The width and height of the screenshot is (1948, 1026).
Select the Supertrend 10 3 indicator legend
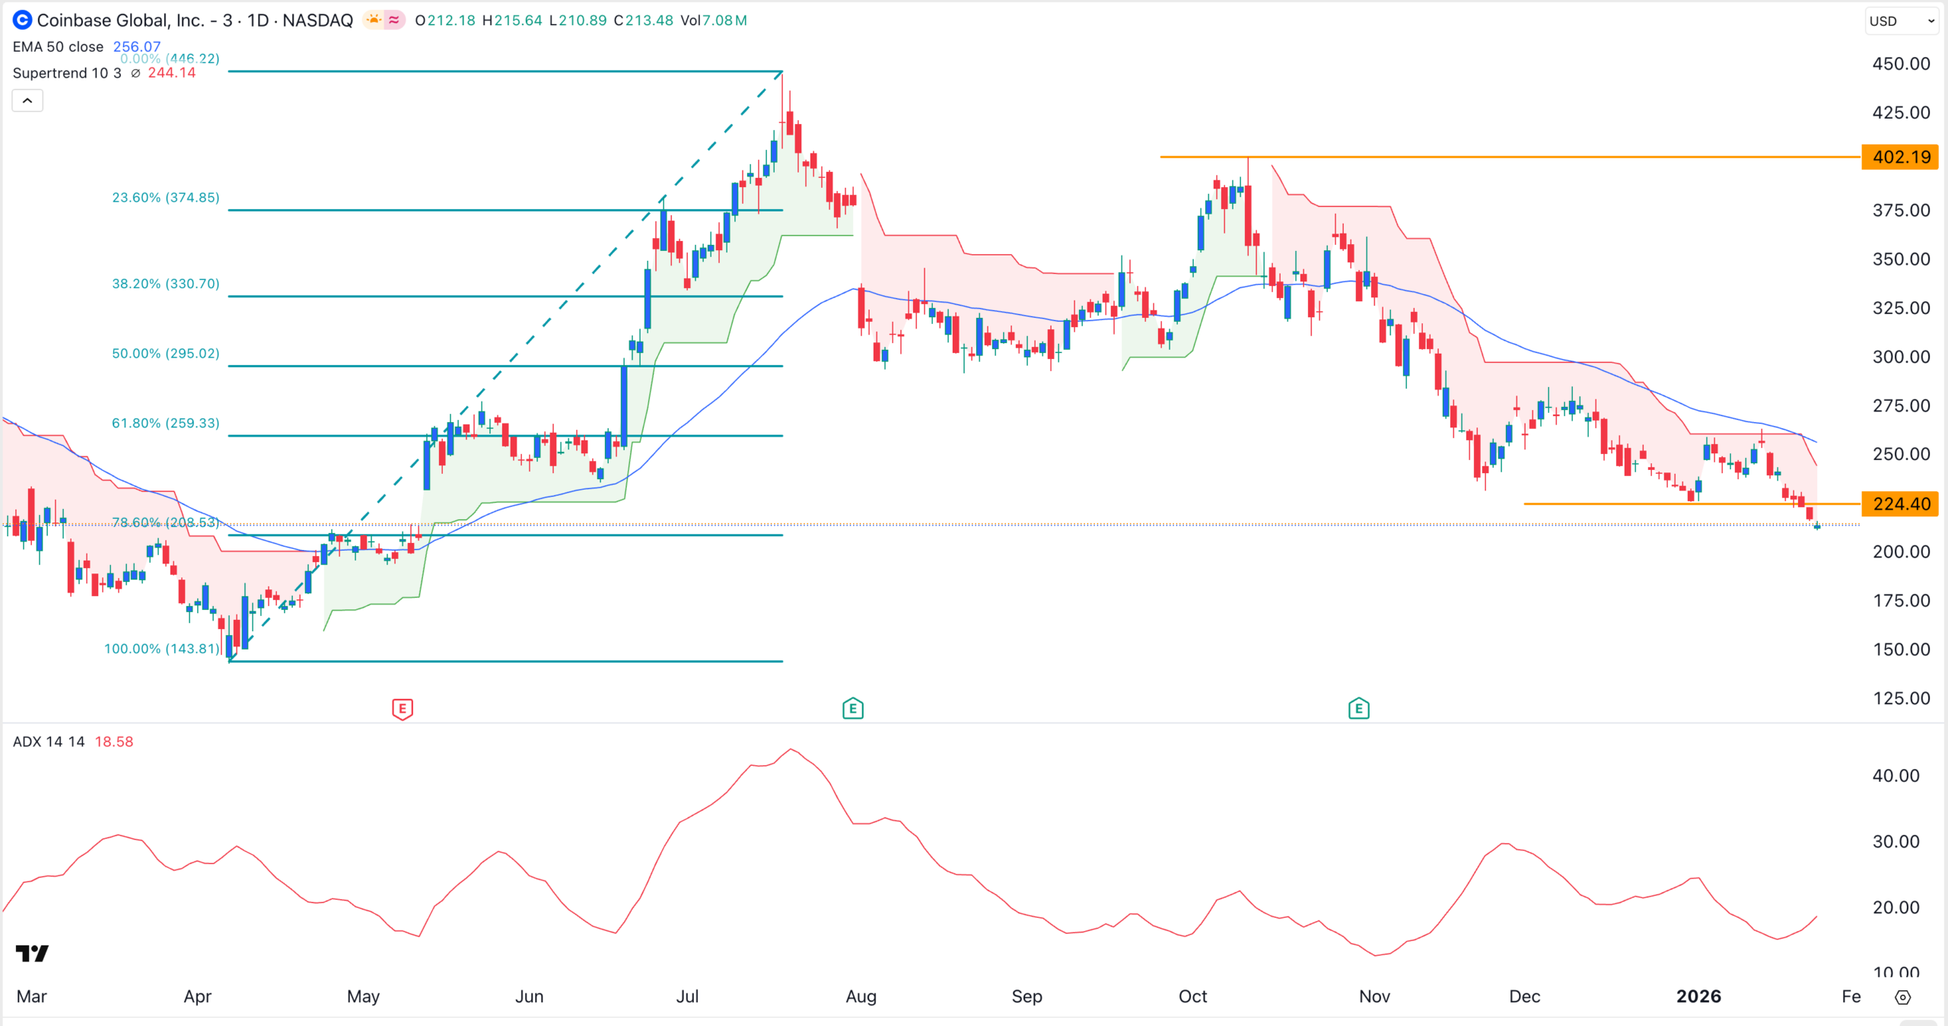pyautogui.click(x=67, y=73)
